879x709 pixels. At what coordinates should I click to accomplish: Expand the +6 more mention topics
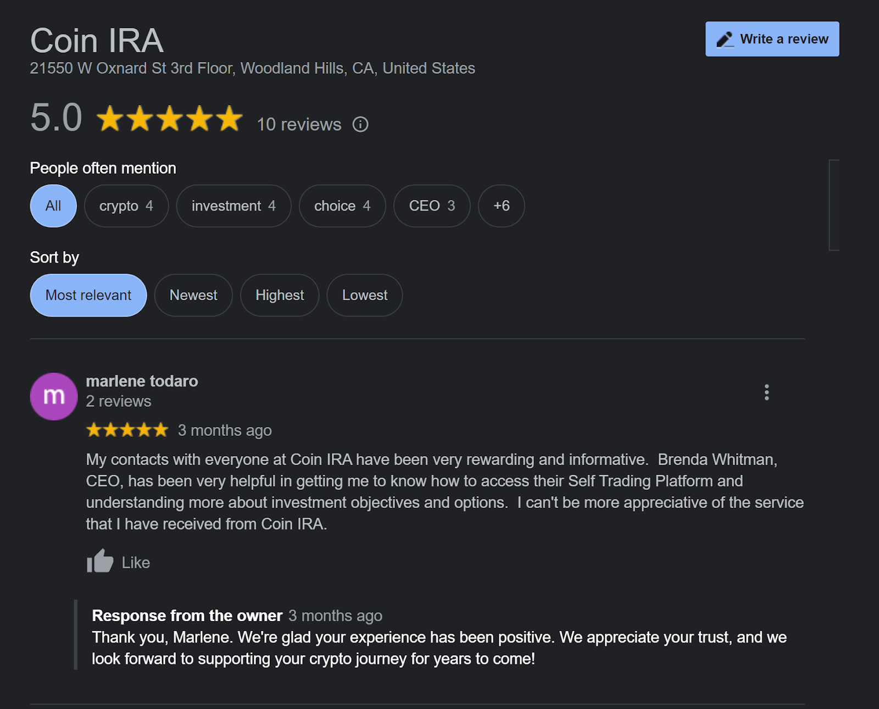[502, 206]
